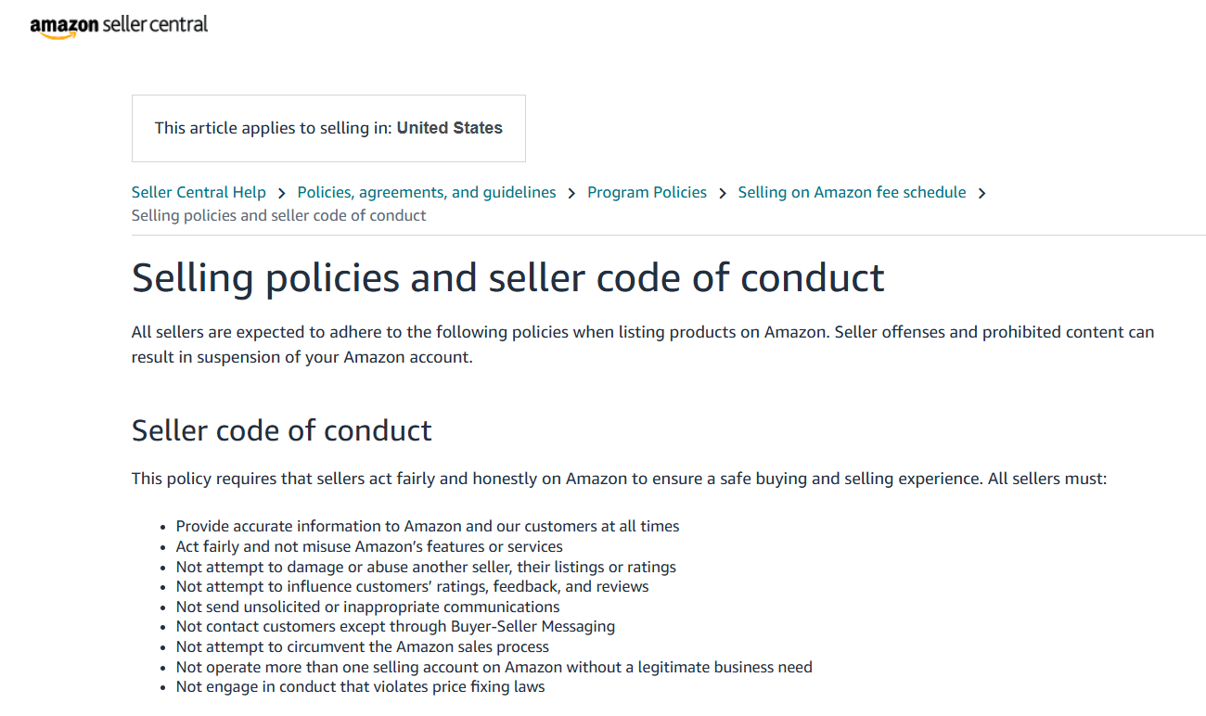Click the main page title heading

coord(508,277)
